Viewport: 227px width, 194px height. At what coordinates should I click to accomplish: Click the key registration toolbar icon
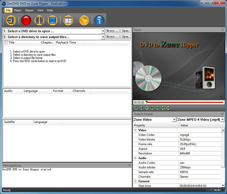tap(84, 20)
